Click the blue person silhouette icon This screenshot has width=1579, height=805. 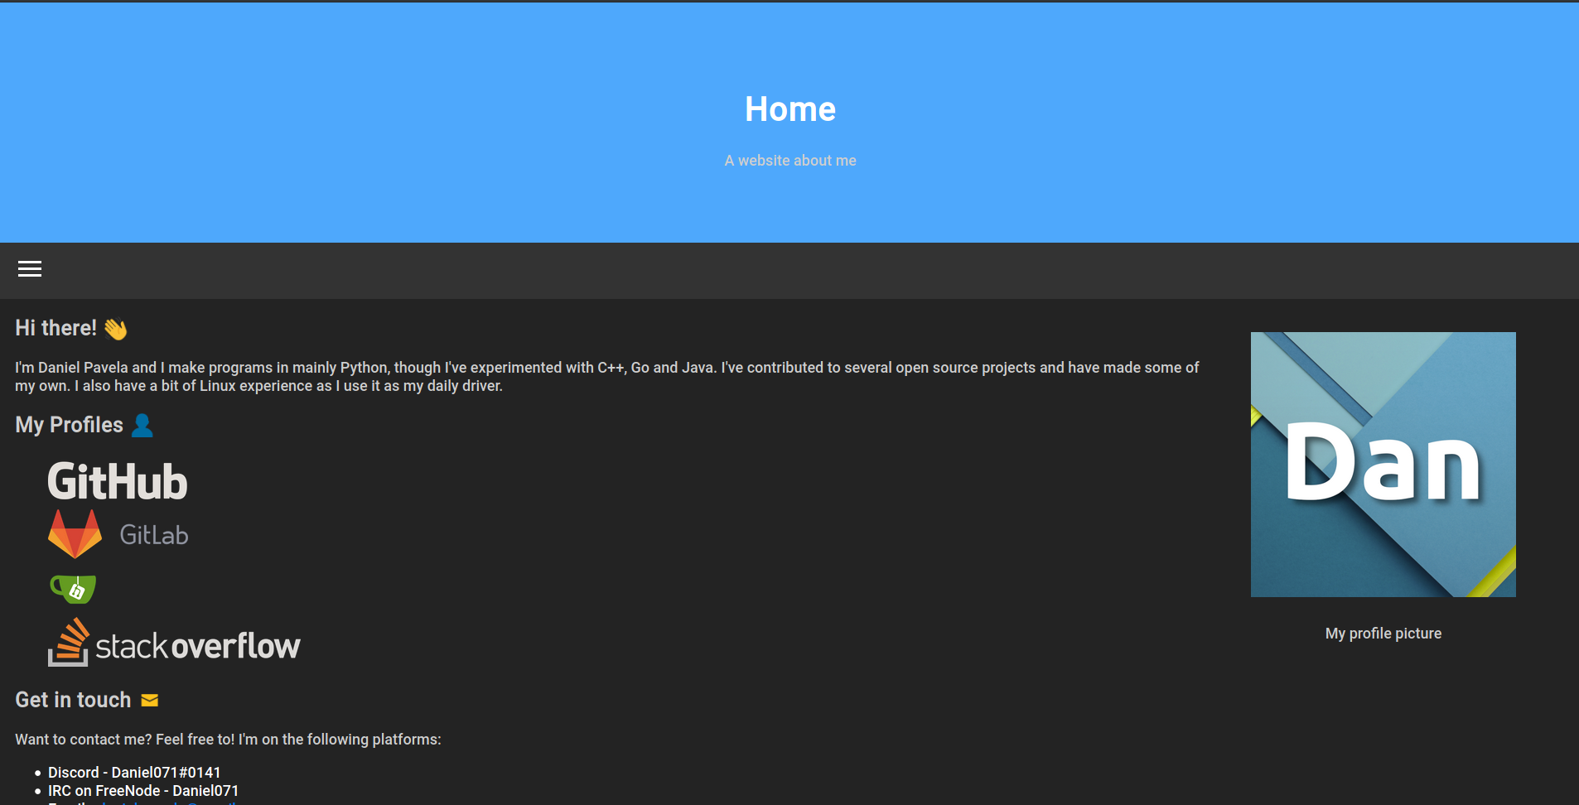click(142, 425)
